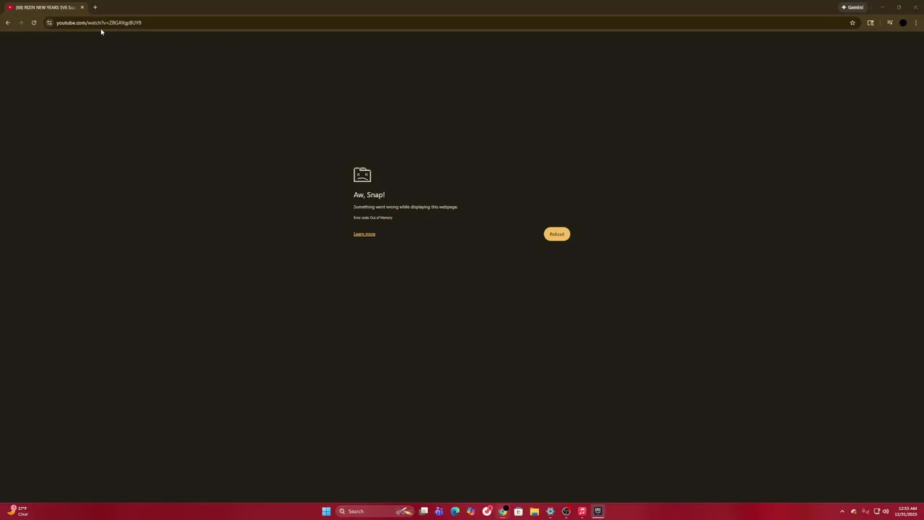The height and width of the screenshot is (520, 924).
Task: Open Microsoft Store from taskbar
Action: [518, 511]
